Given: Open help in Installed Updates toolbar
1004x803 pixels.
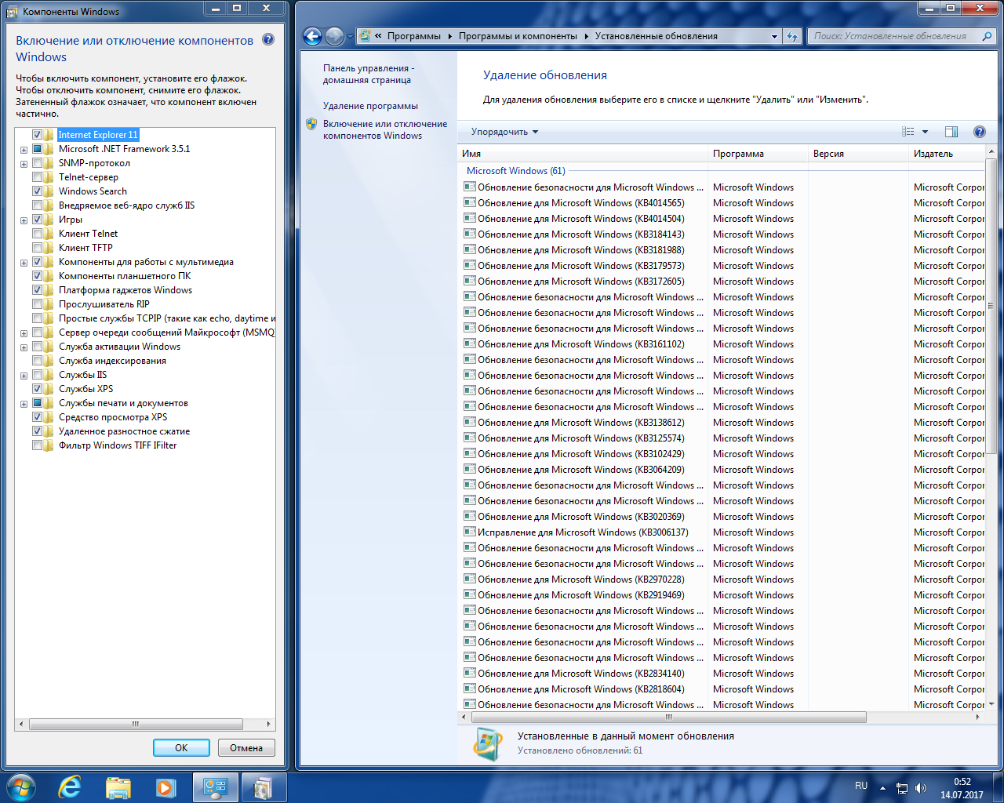Looking at the screenshot, I should pos(979,132).
